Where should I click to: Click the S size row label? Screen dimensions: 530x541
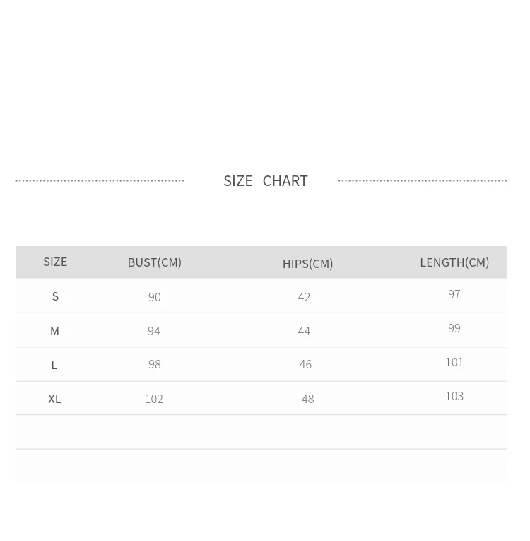[x=55, y=296]
